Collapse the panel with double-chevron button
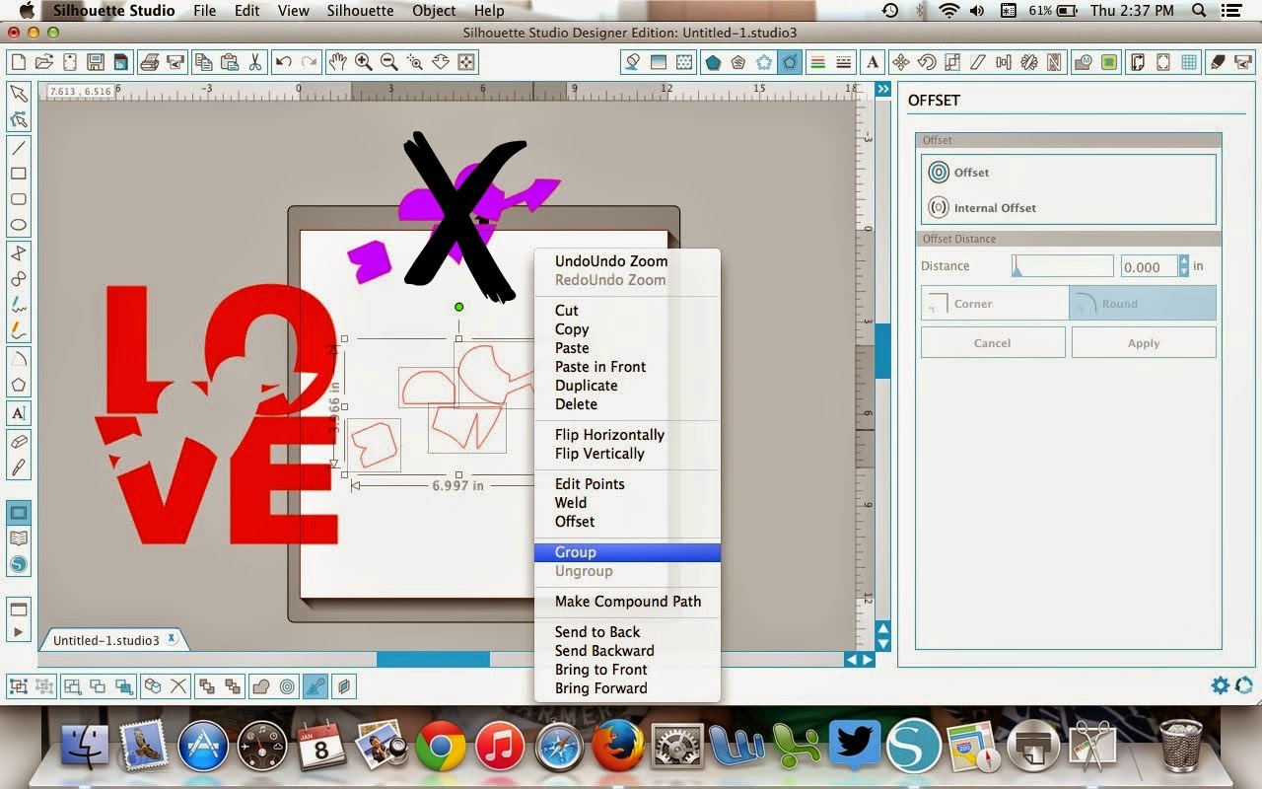The height and width of the screenshot is (789, 1262). pos(883,89)
